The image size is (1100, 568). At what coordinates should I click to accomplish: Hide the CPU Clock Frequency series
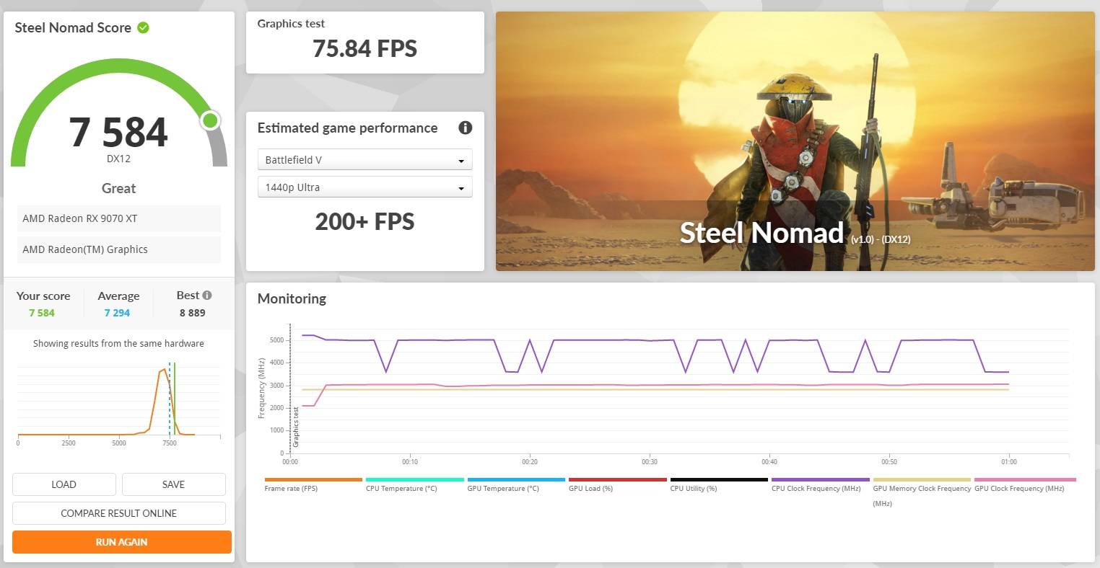[820, 480]
